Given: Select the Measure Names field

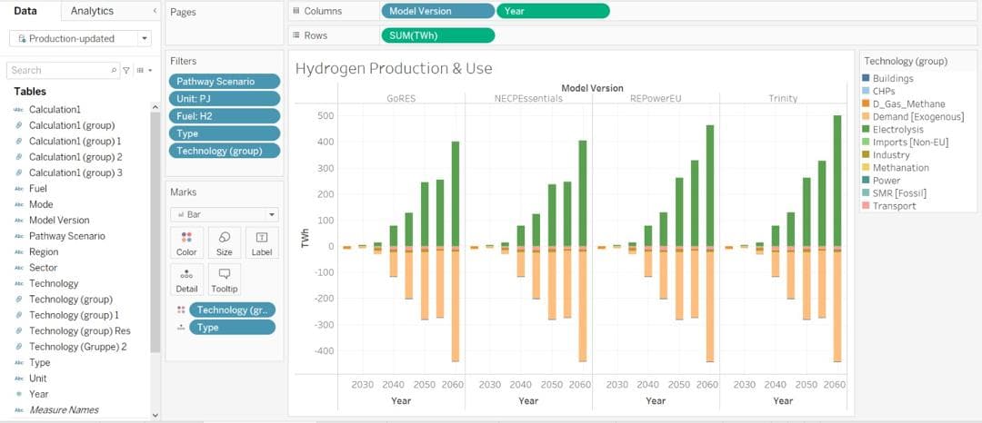Looking at the screenshot, I should tap(64, 410).
